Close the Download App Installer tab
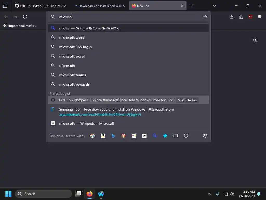266x200 pixels. pyautogui.click(x=124, y=6)
